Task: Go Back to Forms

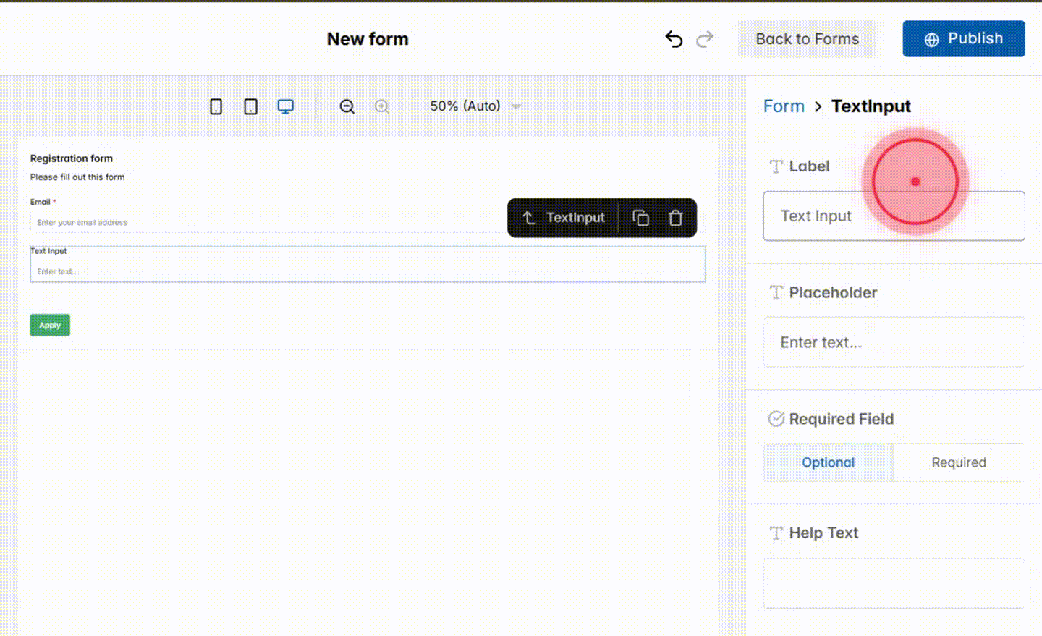Action: click(807, 39)
